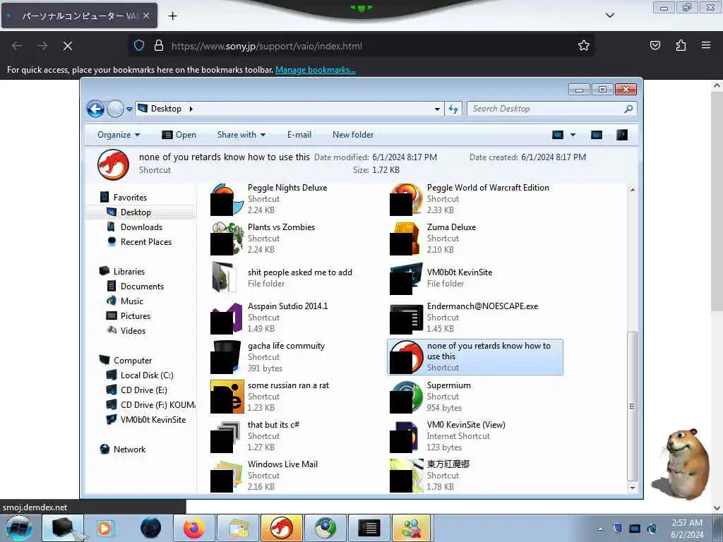The width and height of the screenshot is (723, 542).
Task: Click the Firefox icon in the taskbar
Action: point(194,528)
